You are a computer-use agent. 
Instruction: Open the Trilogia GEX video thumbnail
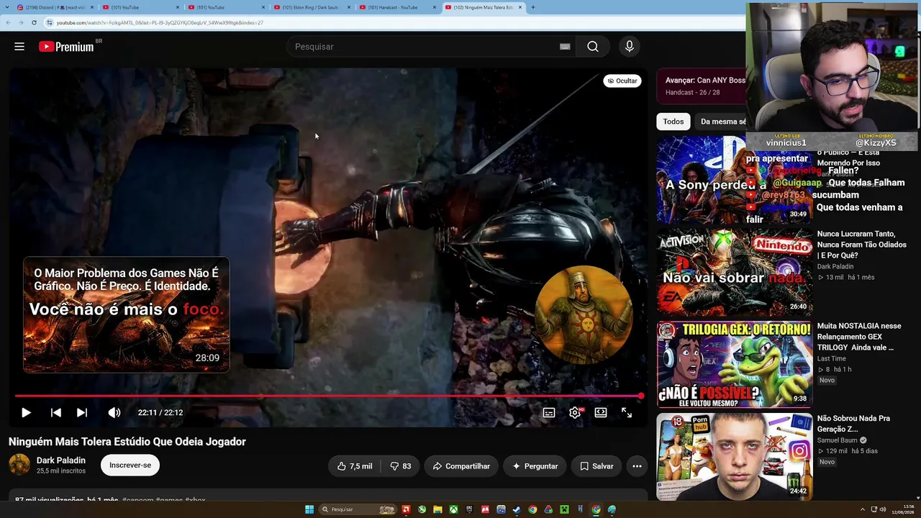click(734, 365)
